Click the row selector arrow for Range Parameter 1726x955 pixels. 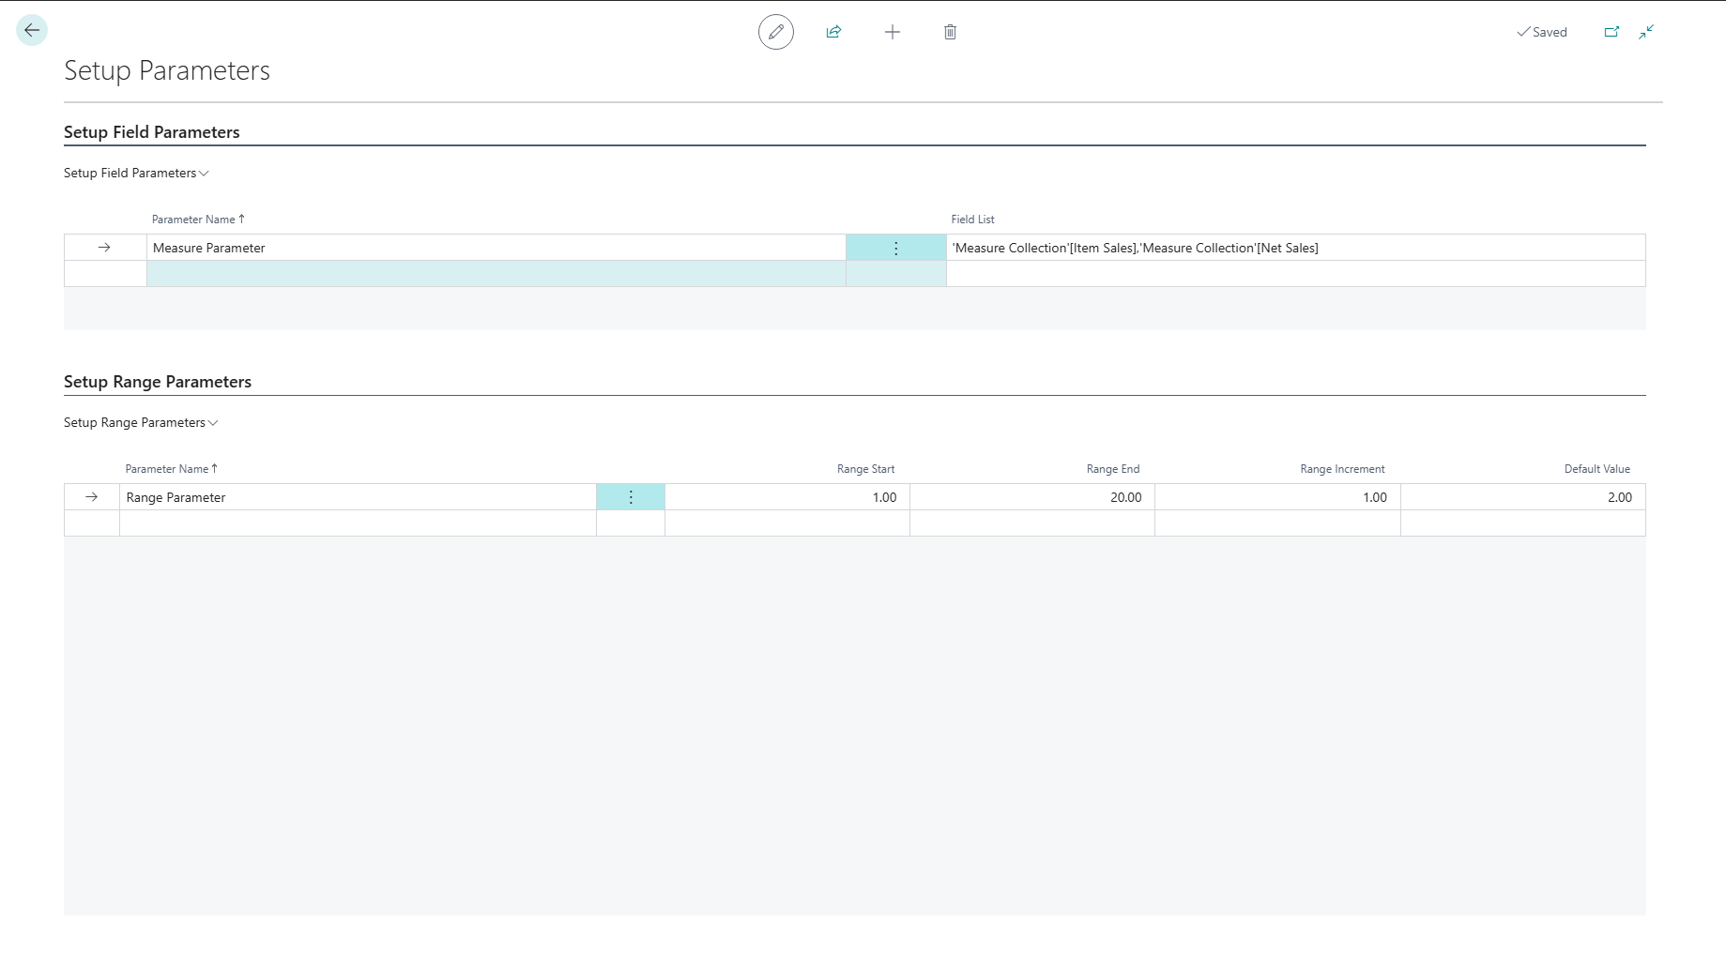pyautogui.click(x=91, y=497)
